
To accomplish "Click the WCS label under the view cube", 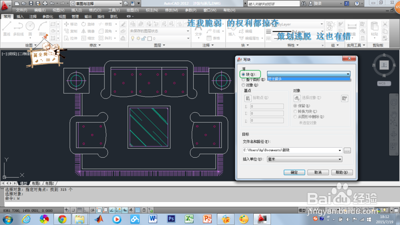I will click(384, 84).
